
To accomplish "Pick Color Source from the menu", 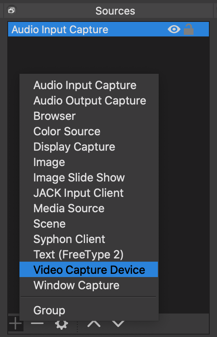I will point(89,131).
